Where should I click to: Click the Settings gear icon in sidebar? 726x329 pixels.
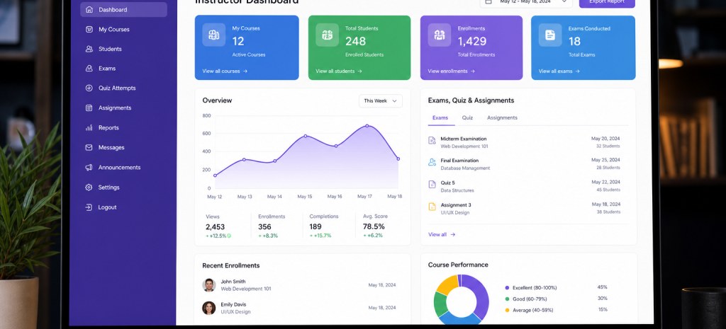[x=89, y=187]
